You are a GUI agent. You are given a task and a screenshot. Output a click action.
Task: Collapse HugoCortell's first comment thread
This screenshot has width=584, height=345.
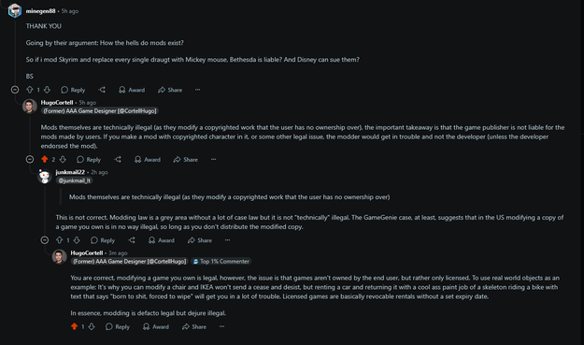click(x=30, y=160)
